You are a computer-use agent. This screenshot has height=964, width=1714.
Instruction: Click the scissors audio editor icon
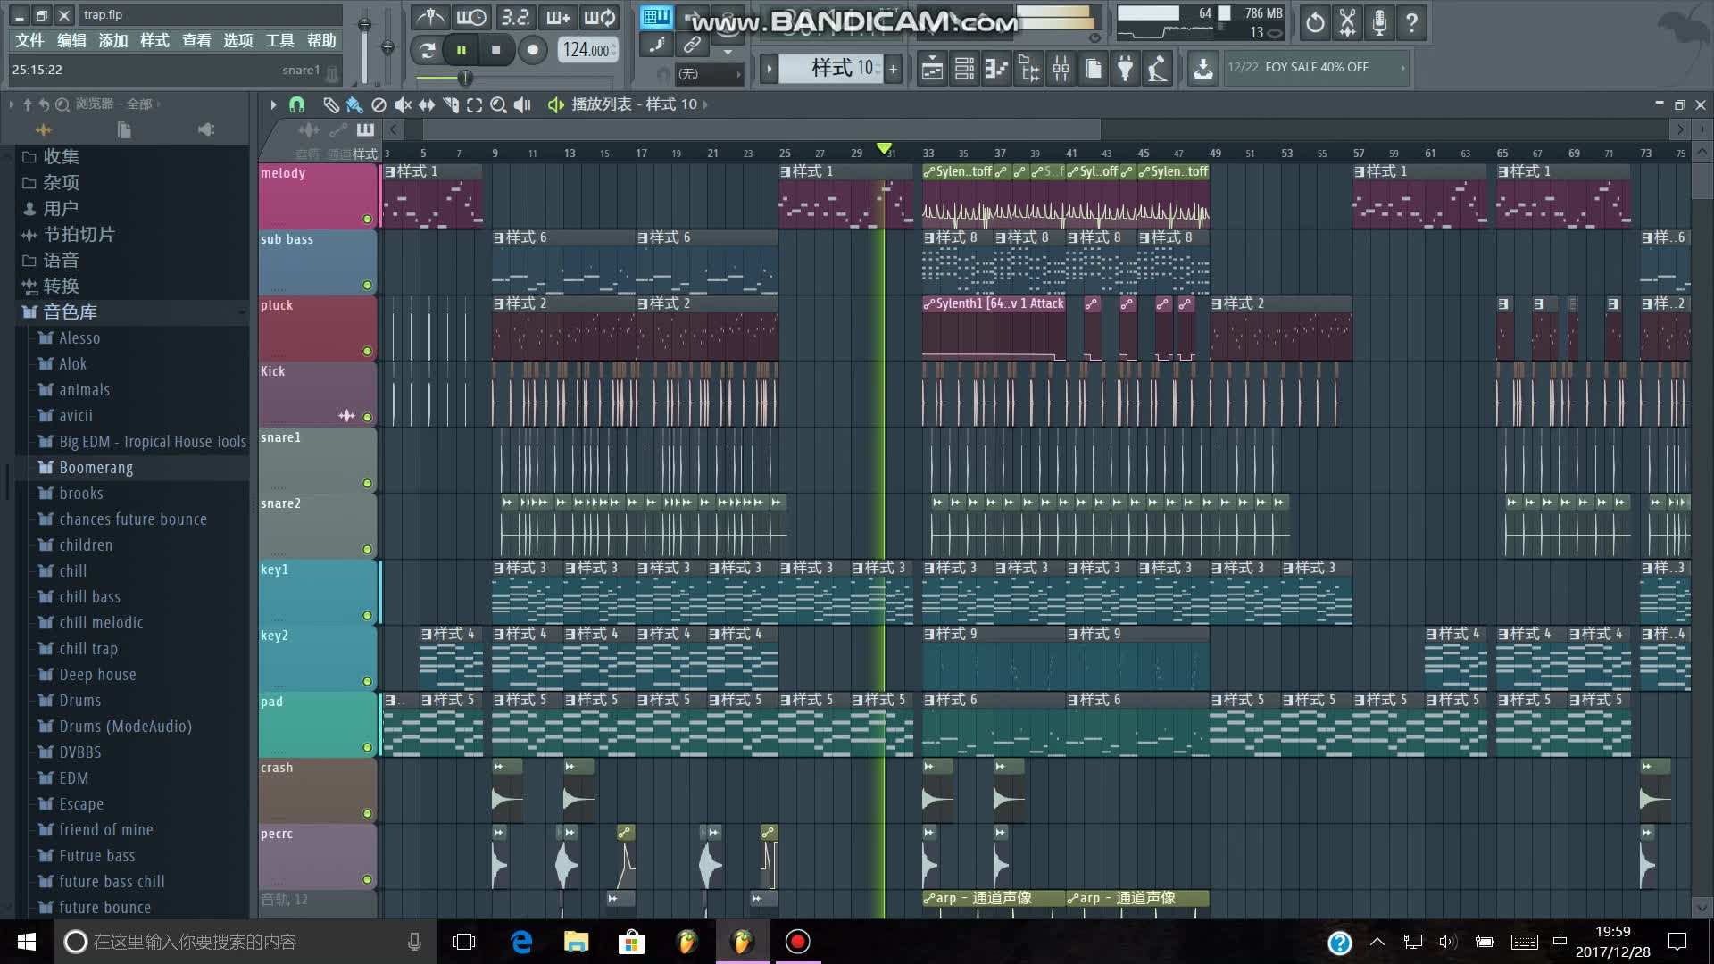click(x=1347, y=23)
